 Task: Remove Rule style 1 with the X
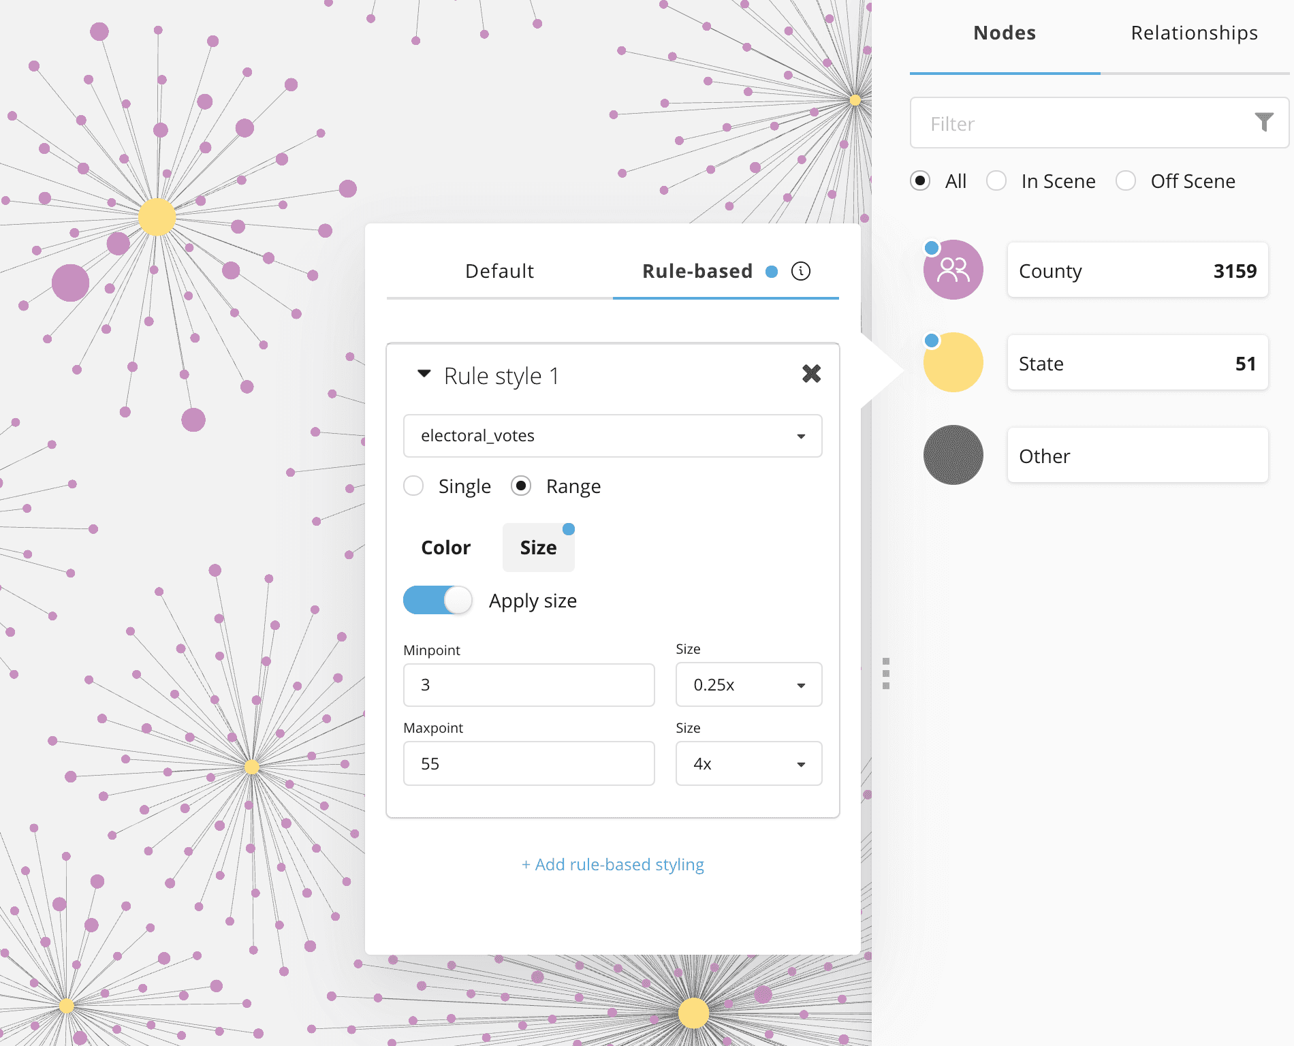click(x=811, y=373)
